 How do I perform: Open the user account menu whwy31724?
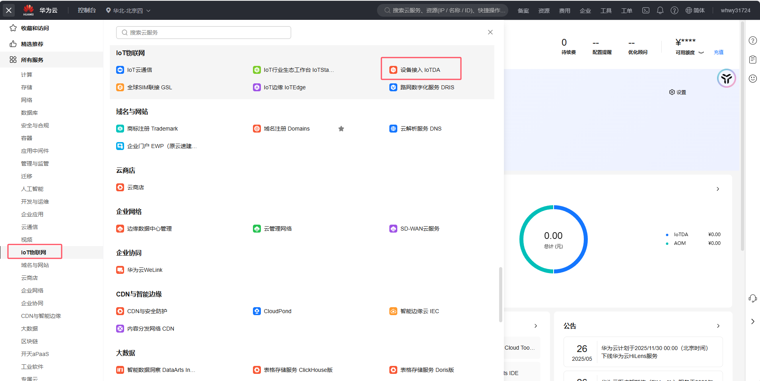735,10
